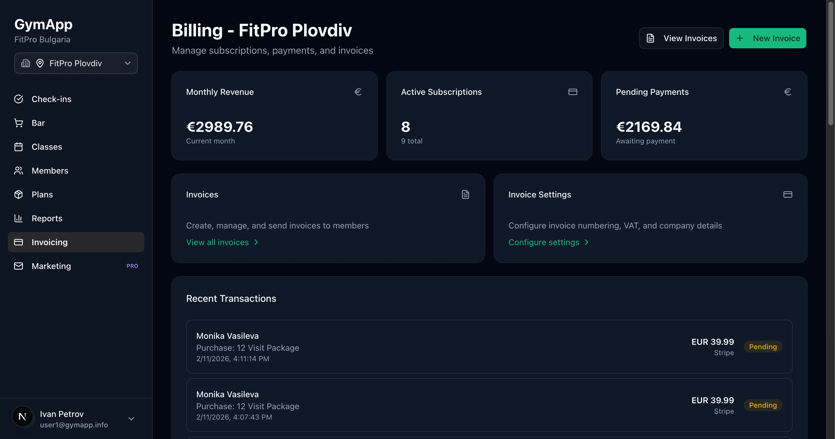Select Invoicing in the sidebar menu
The width and height of the screenshot is (835, 439).
coord(76,242)
